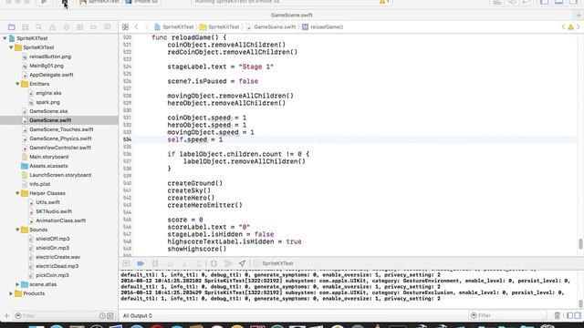Toggle recent files filter in navigator

[102, 316]
